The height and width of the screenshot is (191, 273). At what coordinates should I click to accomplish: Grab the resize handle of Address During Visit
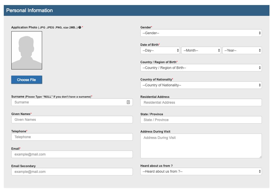tap(260, 157)
